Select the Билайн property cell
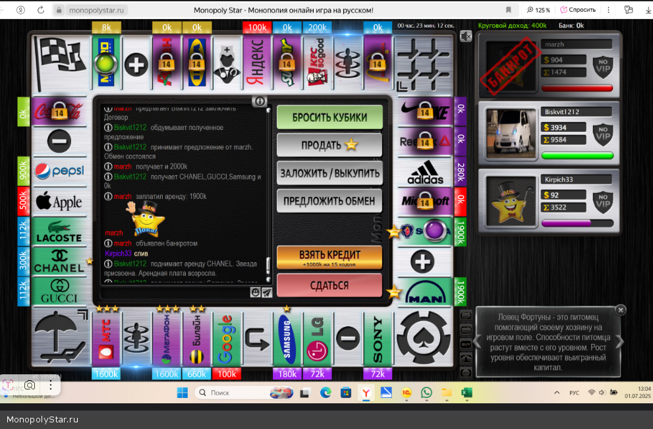The image size is (653, 429). tap(196, 339)
